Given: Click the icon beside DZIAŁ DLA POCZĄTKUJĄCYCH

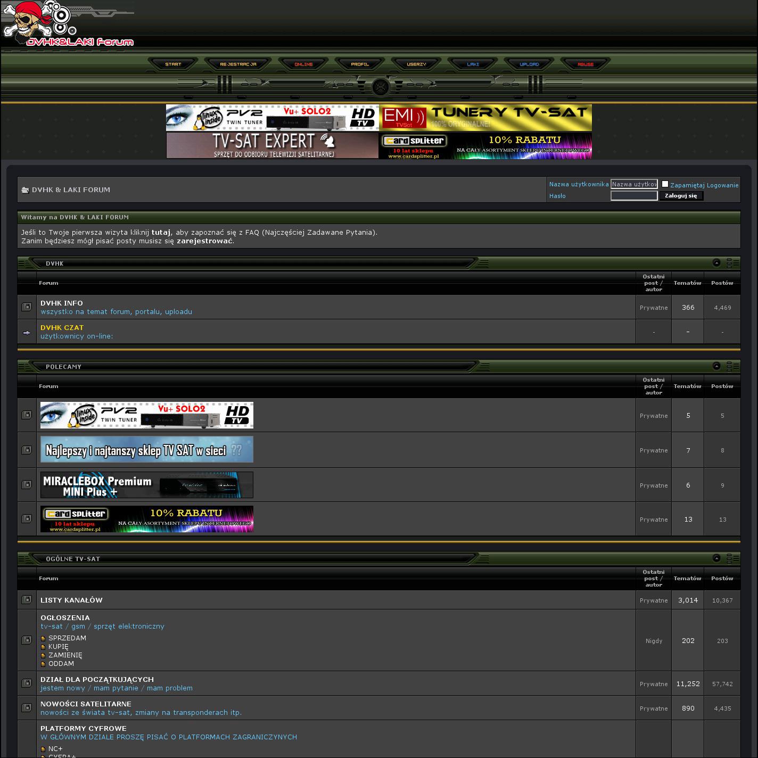Looking at the screenshot, I should click(27, 683).
